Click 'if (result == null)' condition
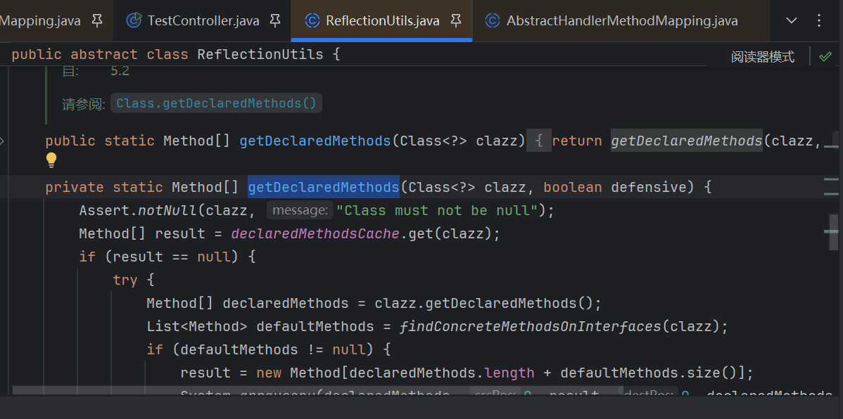Screen dimensions: 843x419 coord(167,257)
